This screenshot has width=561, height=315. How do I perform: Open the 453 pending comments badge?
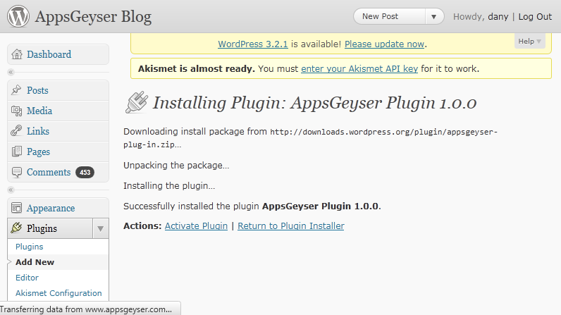coord(85,172)
